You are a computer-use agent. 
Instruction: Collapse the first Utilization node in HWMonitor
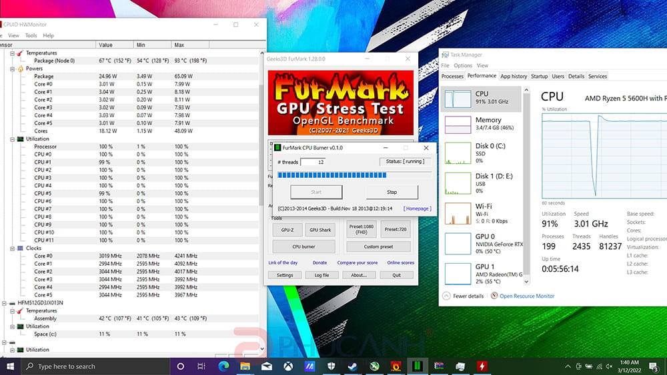[x=12, y=139]
